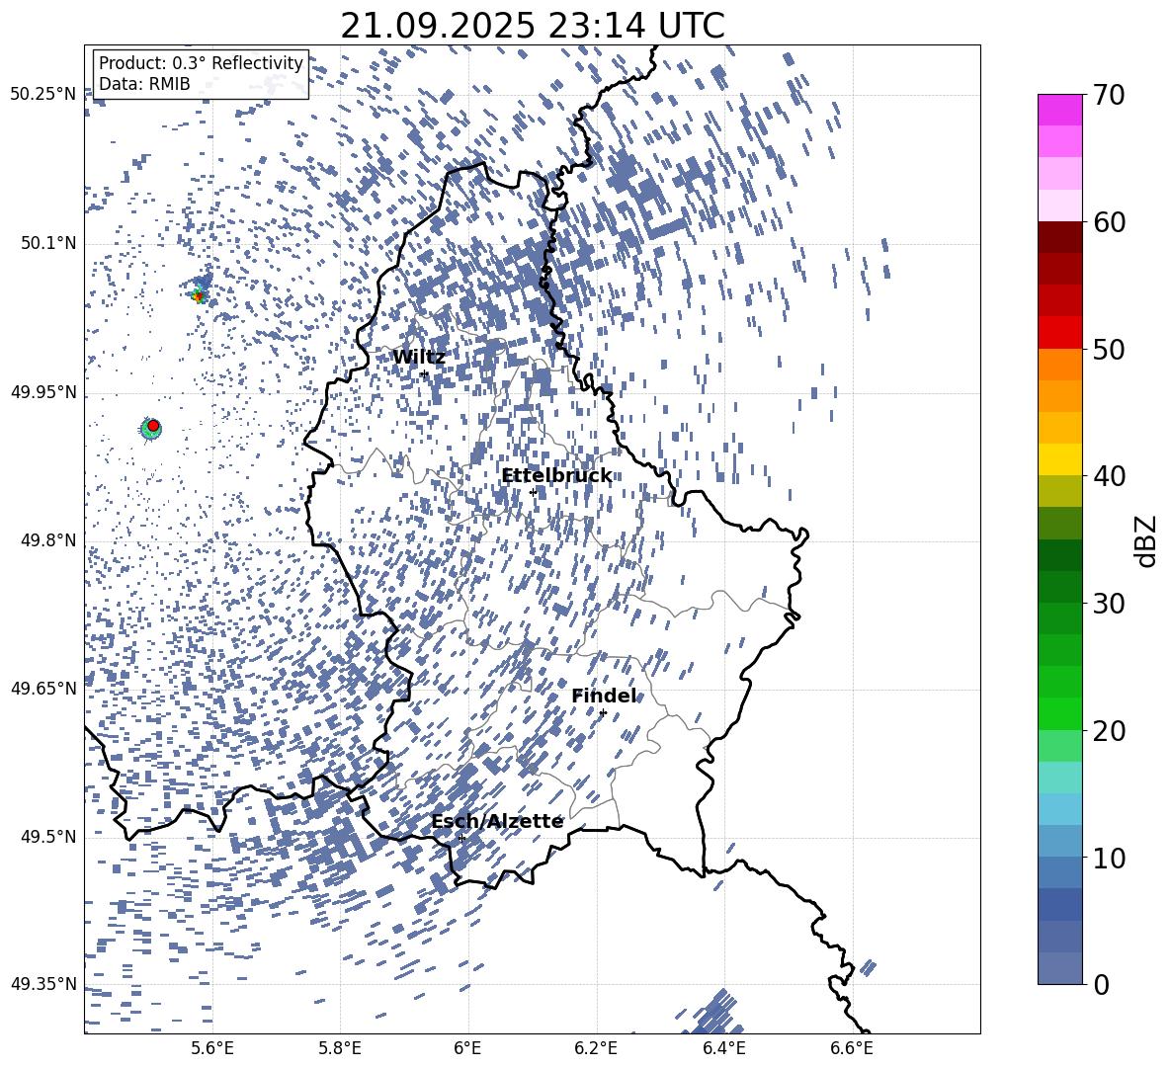
Task: Click the red circle radar marker
Action: click(x=153, y=425)
